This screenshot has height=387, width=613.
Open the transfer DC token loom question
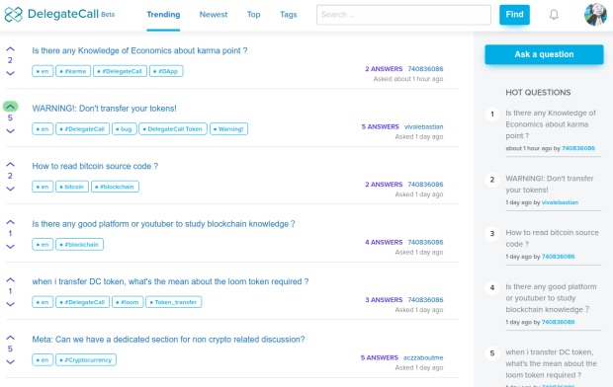click(x=170, y=282)
